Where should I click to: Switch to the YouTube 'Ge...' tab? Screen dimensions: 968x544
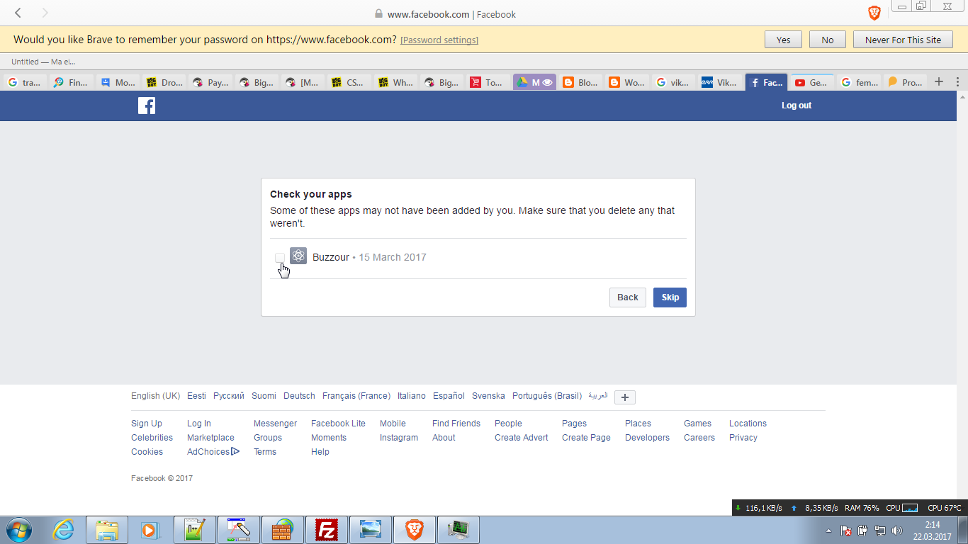(x=812, y=82)
